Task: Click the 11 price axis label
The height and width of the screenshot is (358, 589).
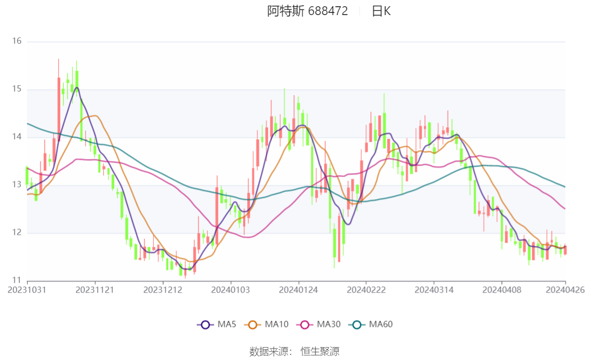Action: (x=17, y=280)
